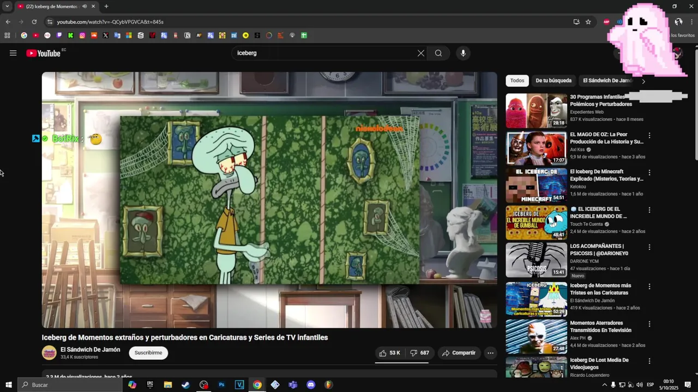698x392 pixels.
Task: Open El Mago de Oz video thumbnail
Action: tap(537, 148)
